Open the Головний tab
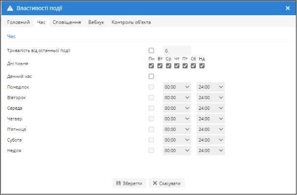 (18, 23)
